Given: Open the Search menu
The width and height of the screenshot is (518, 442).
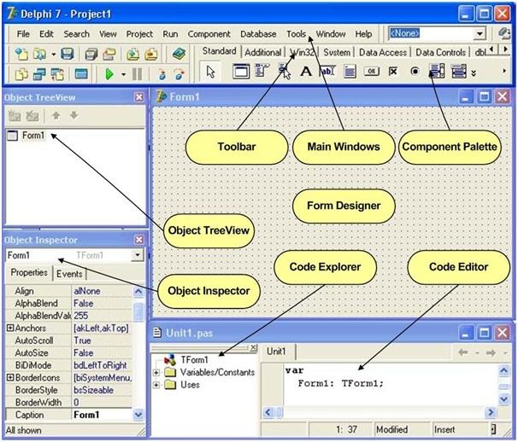Looking at the screenshot, I should click(76, 34).
